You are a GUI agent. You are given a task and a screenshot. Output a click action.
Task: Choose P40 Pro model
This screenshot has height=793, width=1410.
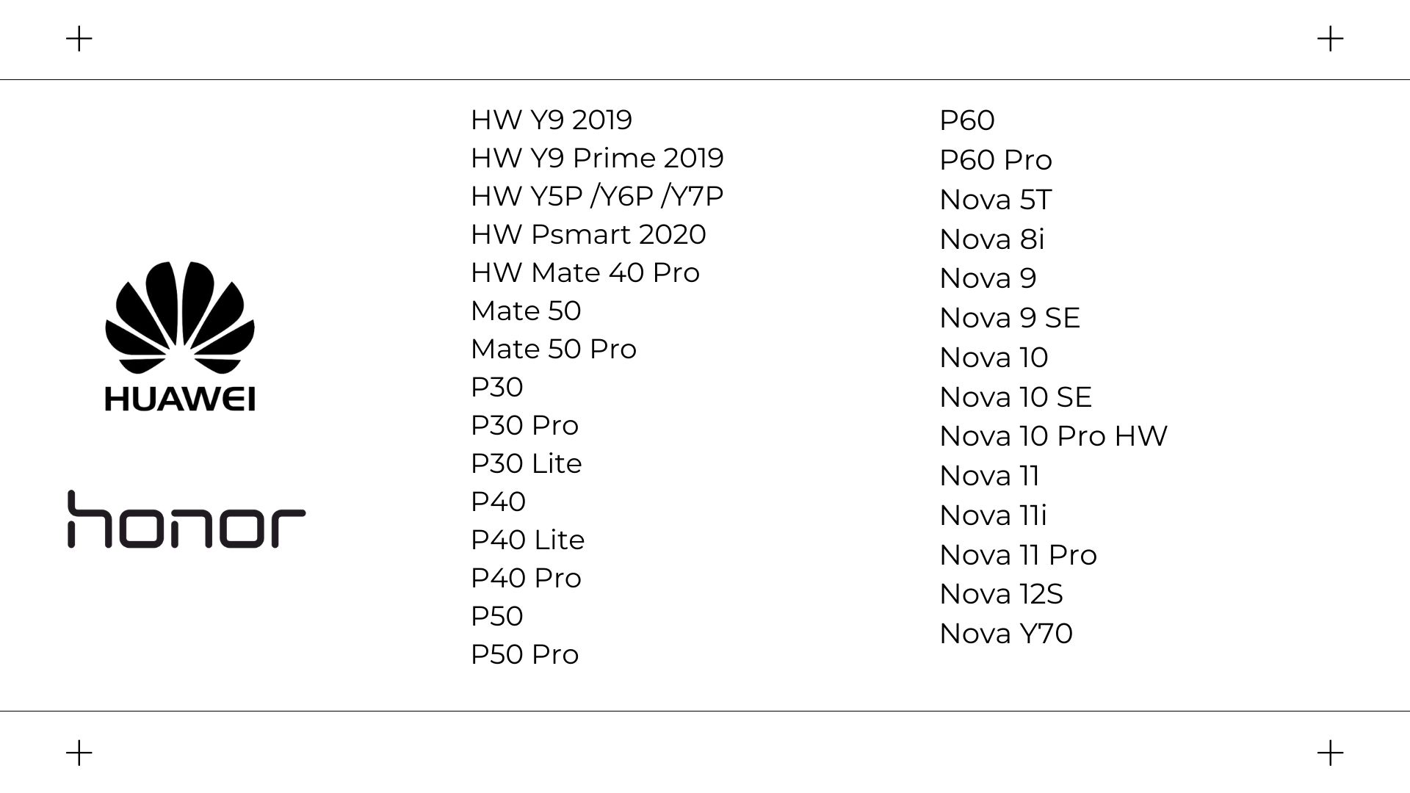coord(526,578)
